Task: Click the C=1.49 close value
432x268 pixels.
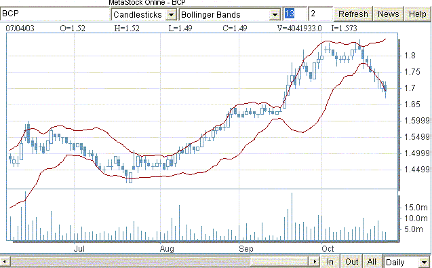Action: pyautogui.click(x=235, y=28)
